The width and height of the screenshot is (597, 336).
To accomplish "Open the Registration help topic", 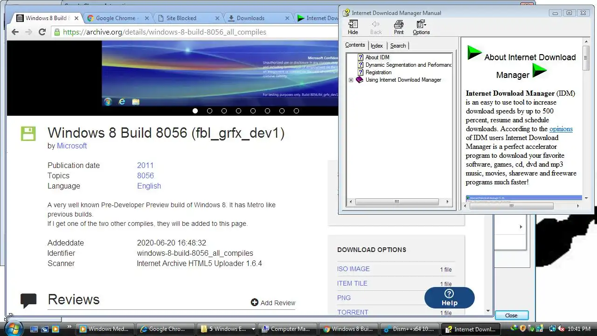I will [379, 72].
